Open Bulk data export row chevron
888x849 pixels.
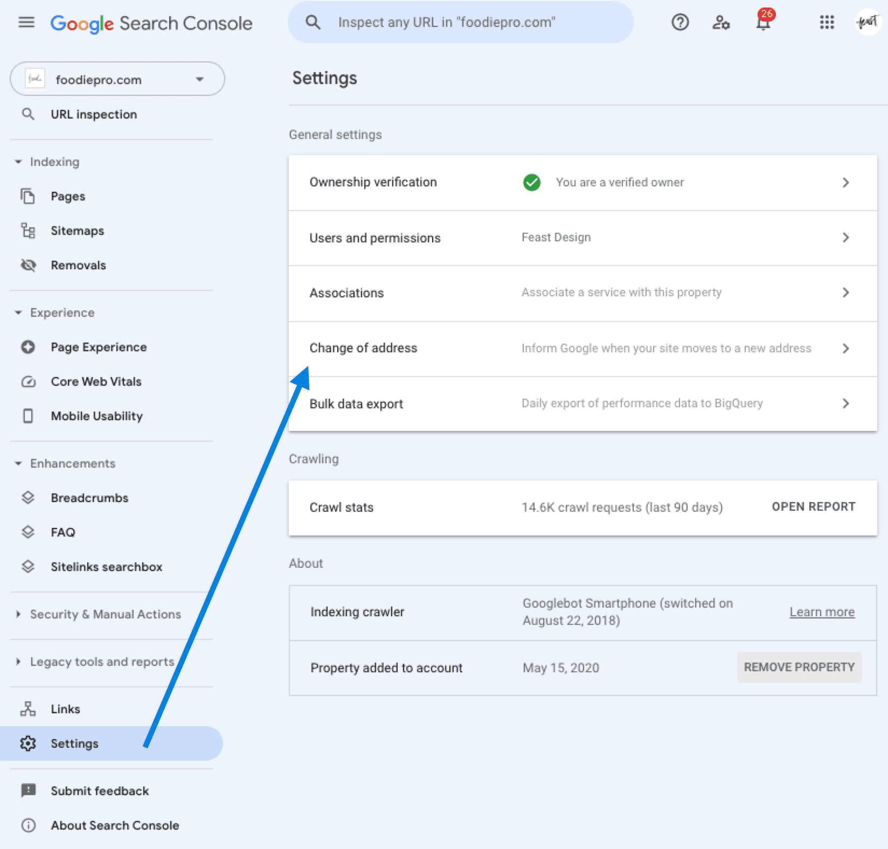[846, 403]
